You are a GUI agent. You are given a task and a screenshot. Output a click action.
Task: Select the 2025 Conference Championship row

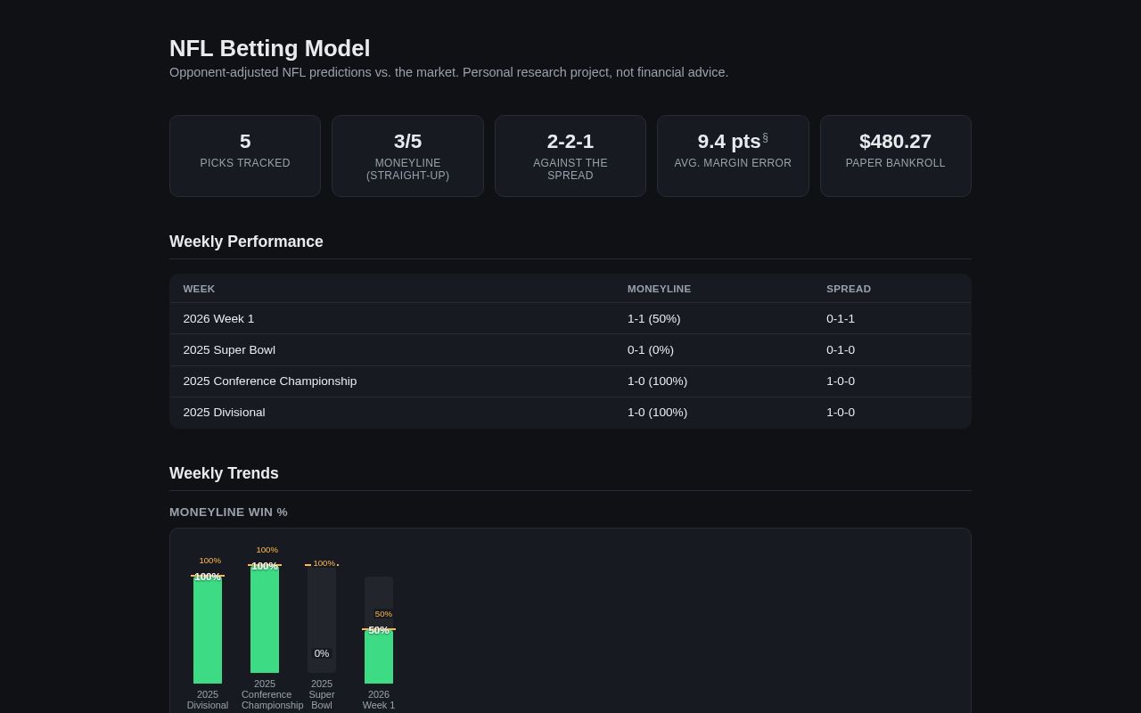click(570, 381)
